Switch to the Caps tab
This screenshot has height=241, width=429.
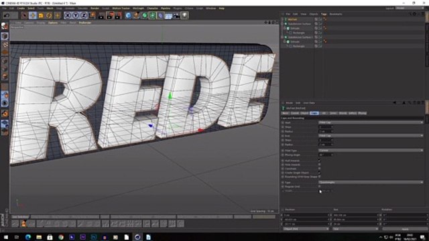pyautogui.click(x=314, y=113)
